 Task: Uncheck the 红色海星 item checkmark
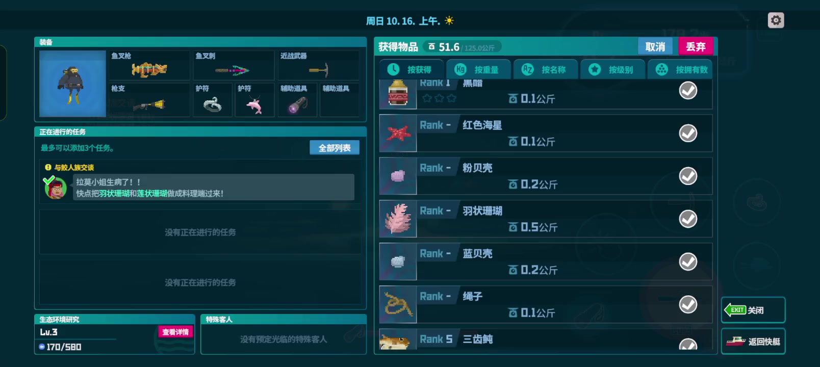[x=688, y=133]
